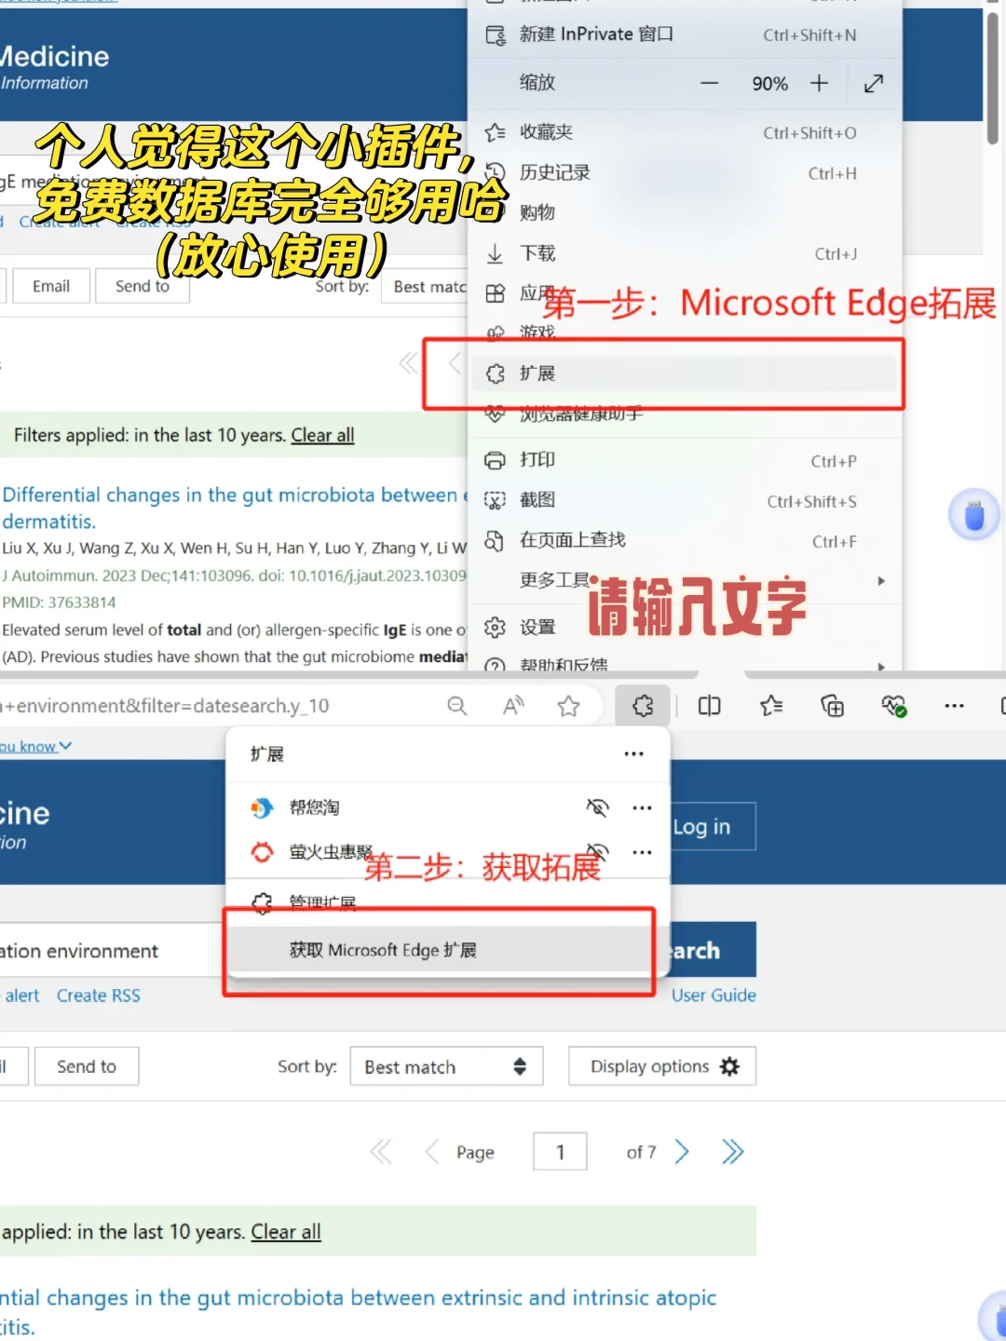Screen dimensions: 1006x1341
Task: Click 'PMID: 37633814' text
Action: (59, 603)
